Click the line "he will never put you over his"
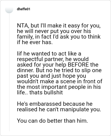 [x=54, y=31]
